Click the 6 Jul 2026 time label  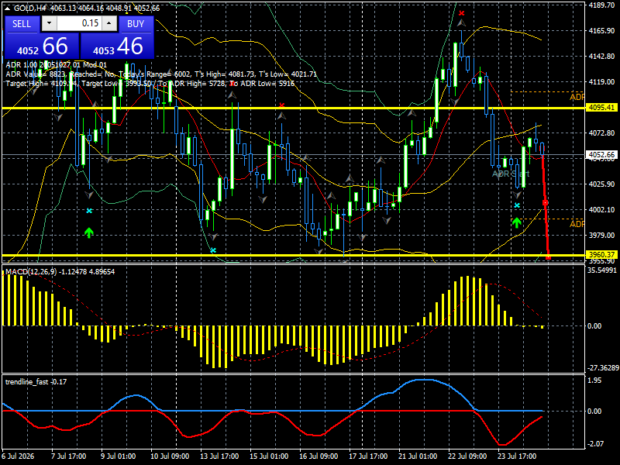point(18,456)
